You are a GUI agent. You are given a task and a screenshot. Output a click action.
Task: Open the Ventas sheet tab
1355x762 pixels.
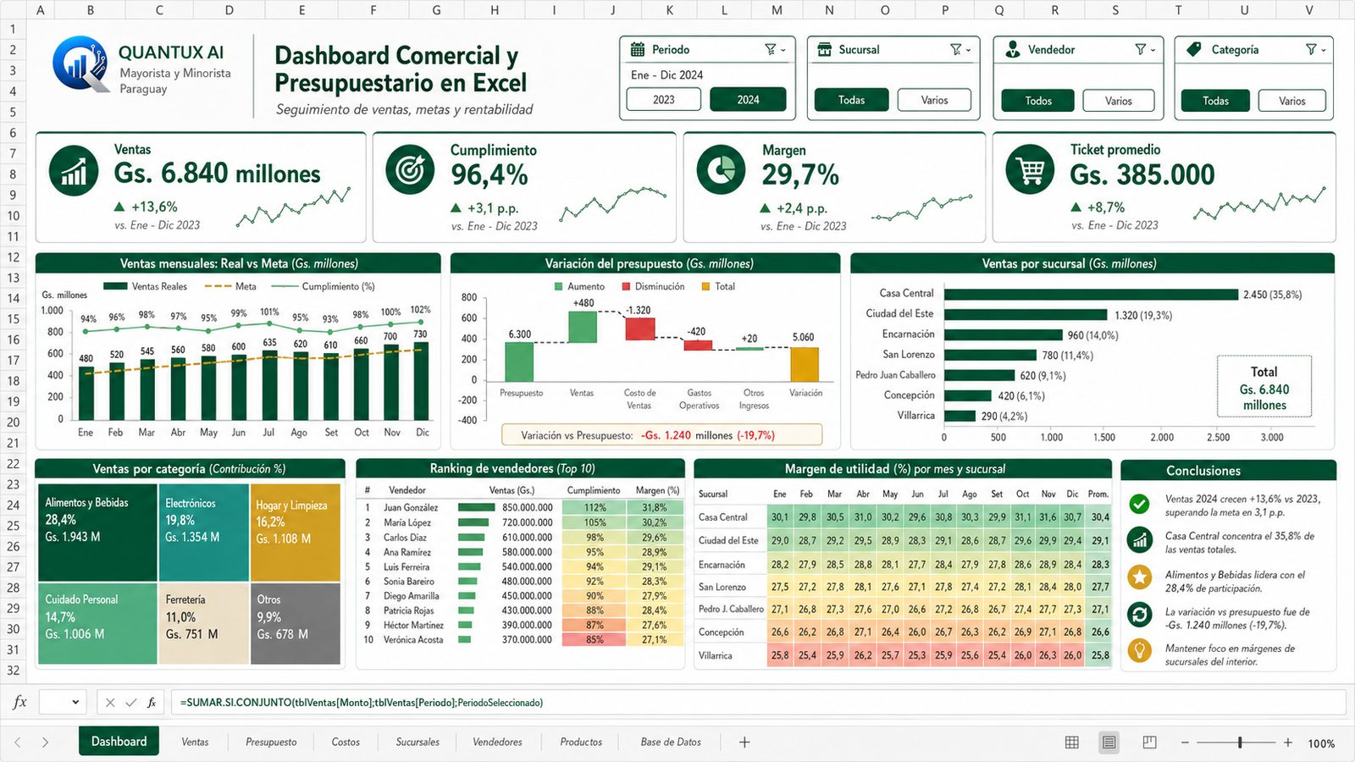coord(195,742)
